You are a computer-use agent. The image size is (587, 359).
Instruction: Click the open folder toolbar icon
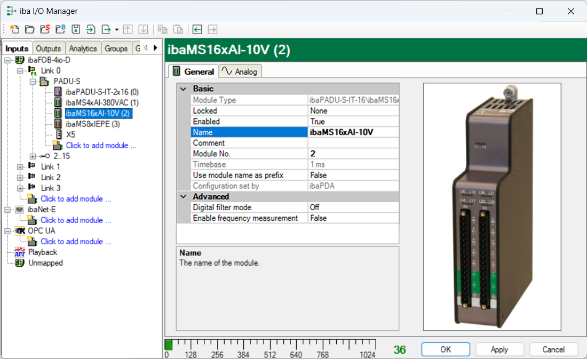point(30,29)
